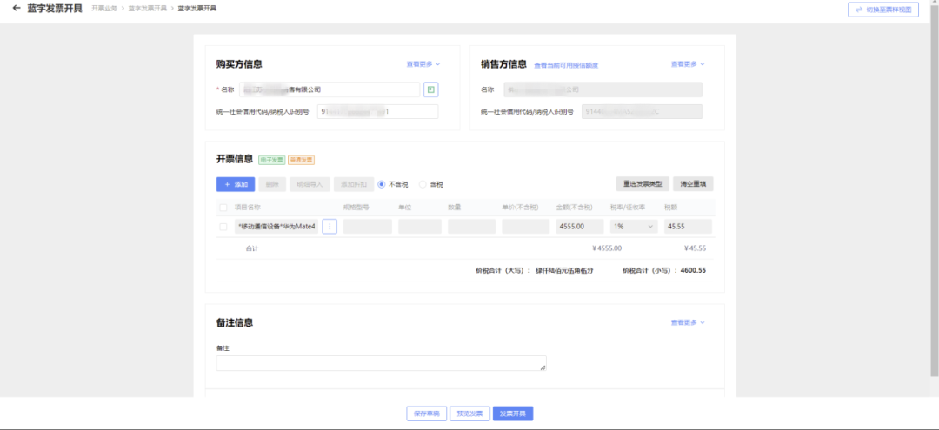This screenshot has height=430, width=939.
Task: Tick the header select-all checkbox in item table
Action: coord(223,208)
